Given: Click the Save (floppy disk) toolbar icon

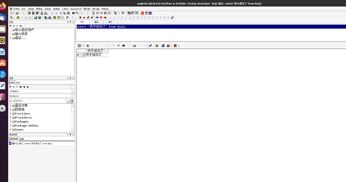Looking at the screenshot, I should point(29,13).
